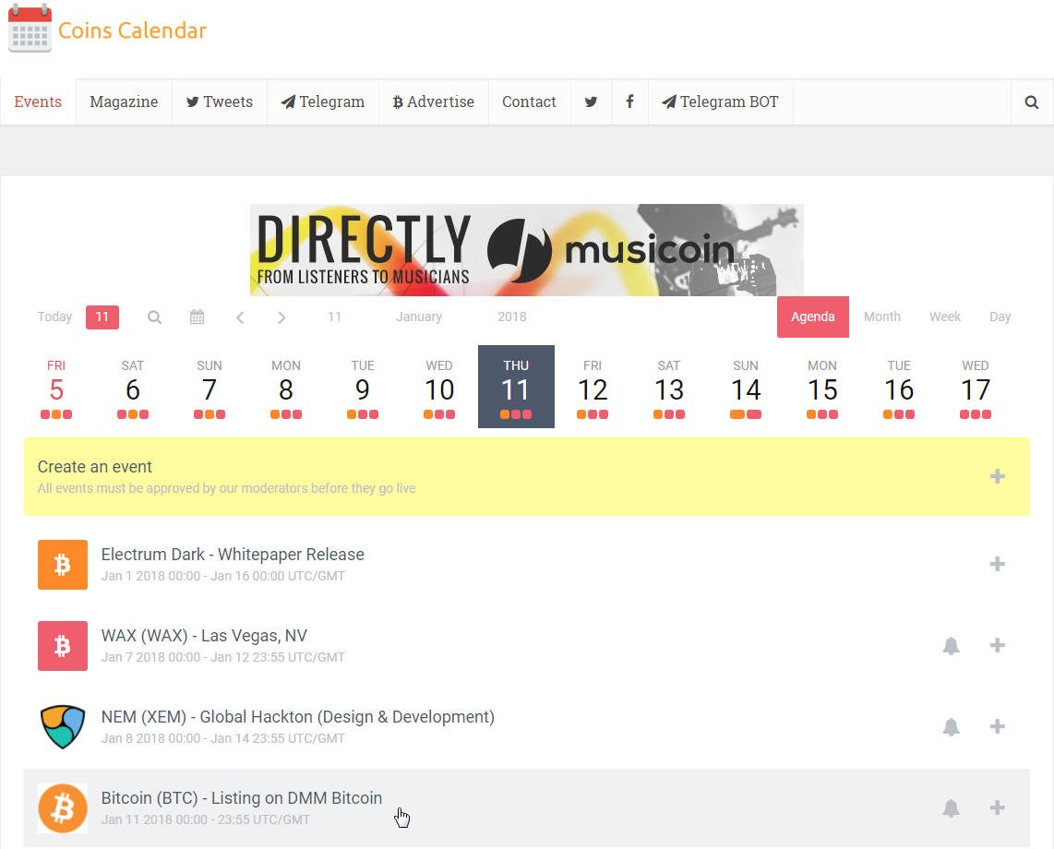Go to next dates with right chevron
1054x849 pixels.
[281, 317]
